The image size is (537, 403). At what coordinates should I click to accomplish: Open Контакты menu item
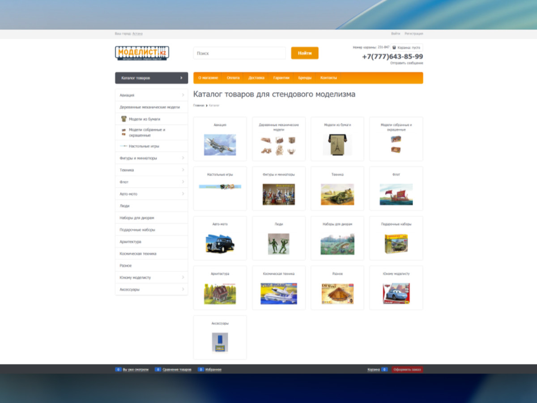(328, 78)
